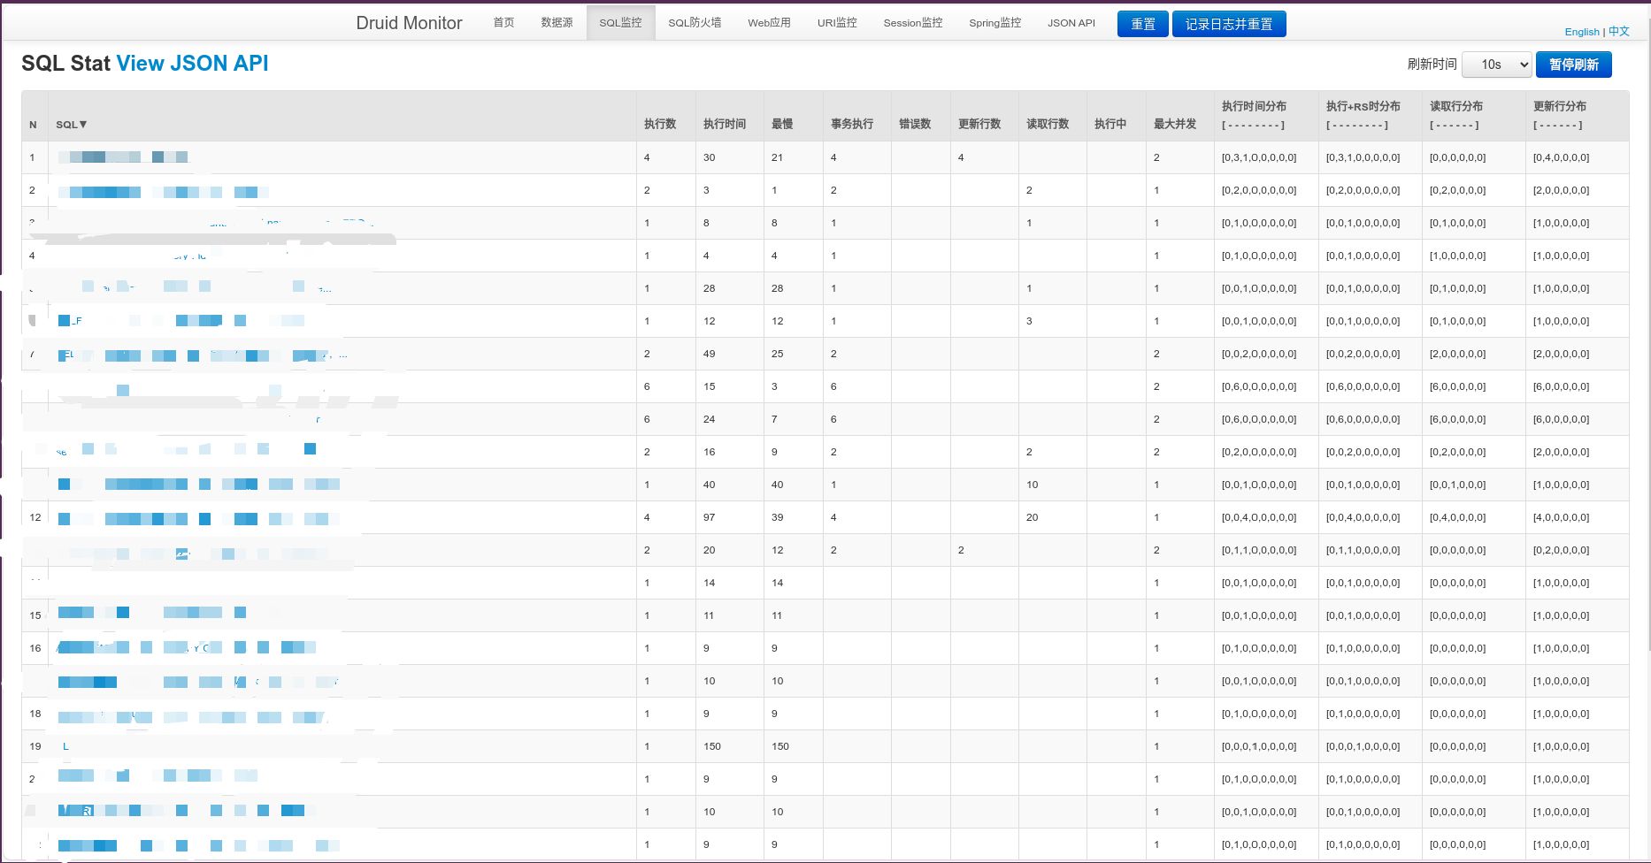
Task: Sort by 最大并发 column header
Action: click(1175, 124)
